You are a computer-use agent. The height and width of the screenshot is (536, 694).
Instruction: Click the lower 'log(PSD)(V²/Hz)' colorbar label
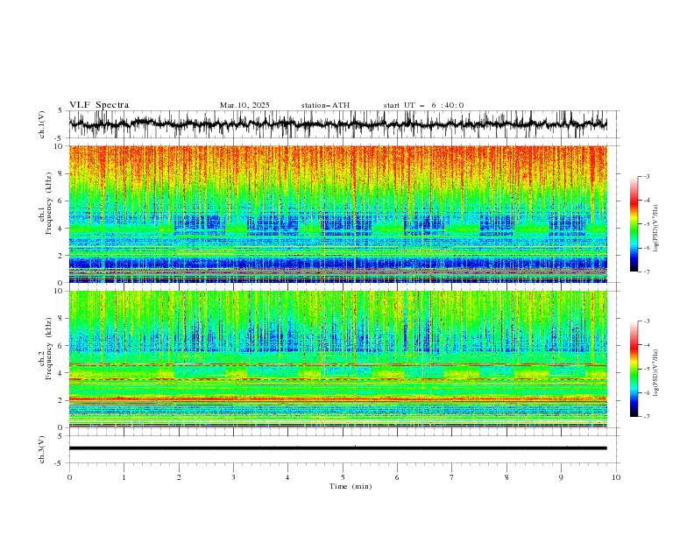(x=655, y=373)
